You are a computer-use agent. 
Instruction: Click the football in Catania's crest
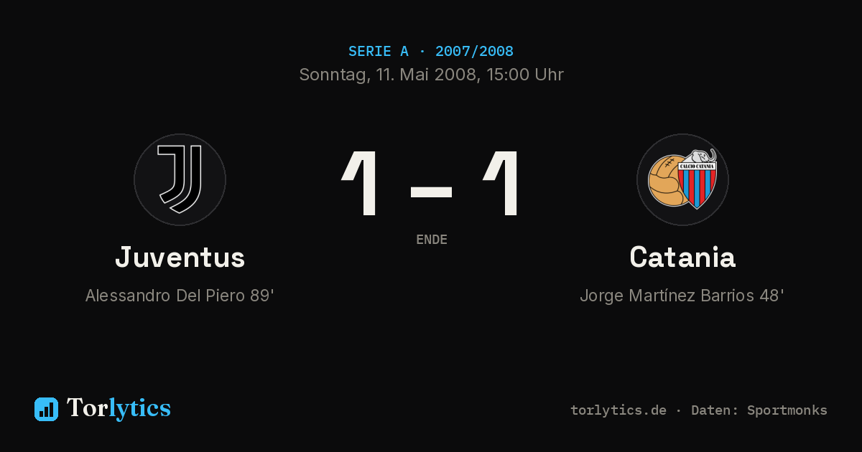coord(664,181)
